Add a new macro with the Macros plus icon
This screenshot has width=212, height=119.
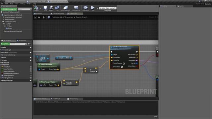pyautogui.click(x=30, y=58)
